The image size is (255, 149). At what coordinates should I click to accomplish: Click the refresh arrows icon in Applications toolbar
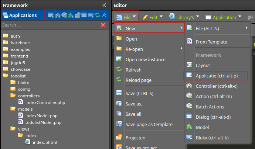click(x=98, y=15)
